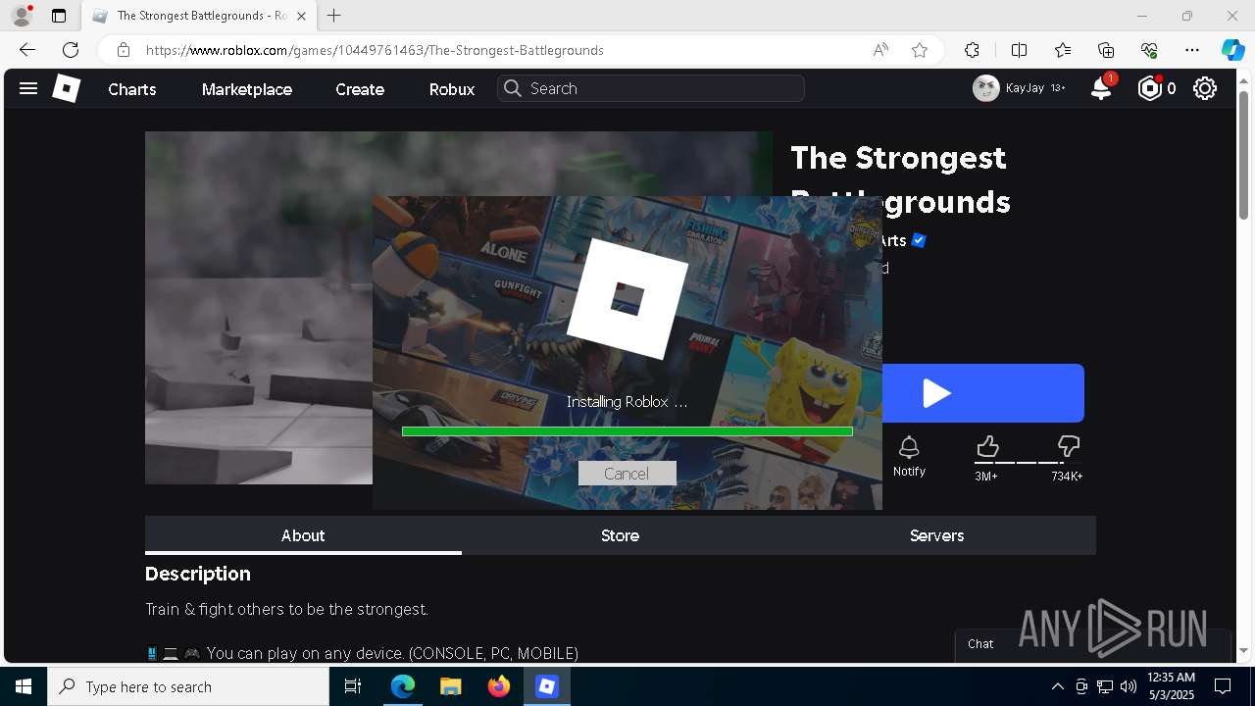The width and height of the screenshot is (1255, 706).
Task: Open the Marketplace page
Action: click(x=247, y=89)
